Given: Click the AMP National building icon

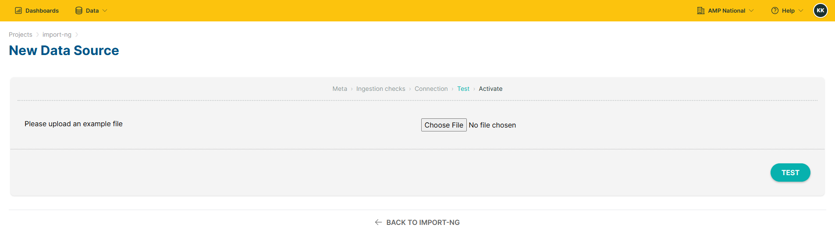Looking at the screenshot, I should [701, 10].
